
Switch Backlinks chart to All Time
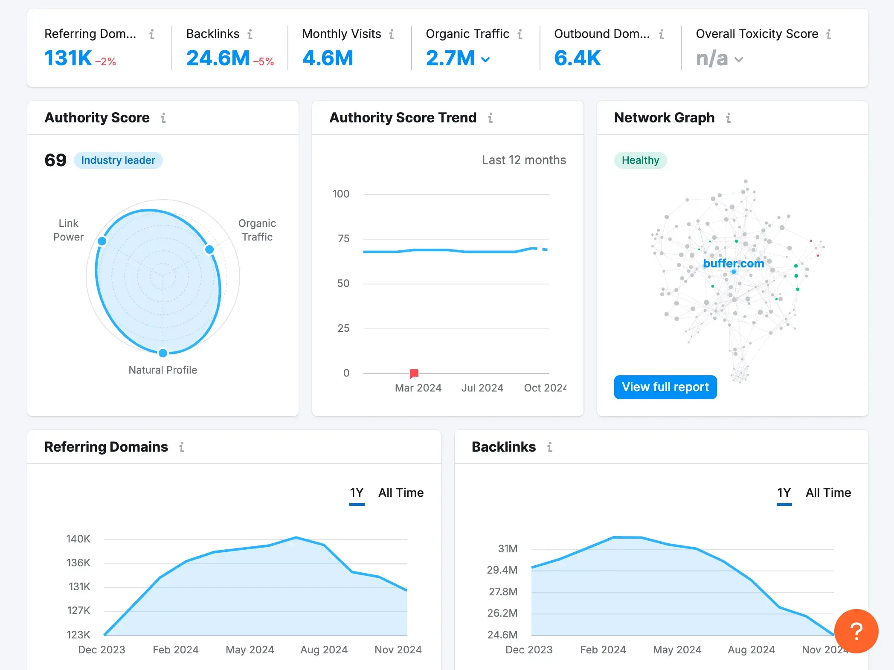pyautogui.click(x=828, y=493)
